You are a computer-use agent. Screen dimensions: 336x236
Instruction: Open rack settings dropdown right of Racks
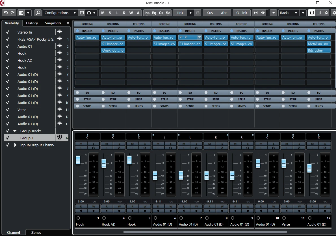click(x=303, y=13)
